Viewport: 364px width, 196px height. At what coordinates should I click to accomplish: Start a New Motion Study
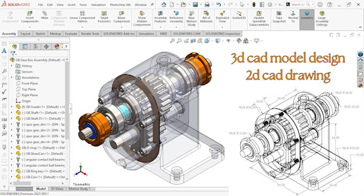pos(191,19)
